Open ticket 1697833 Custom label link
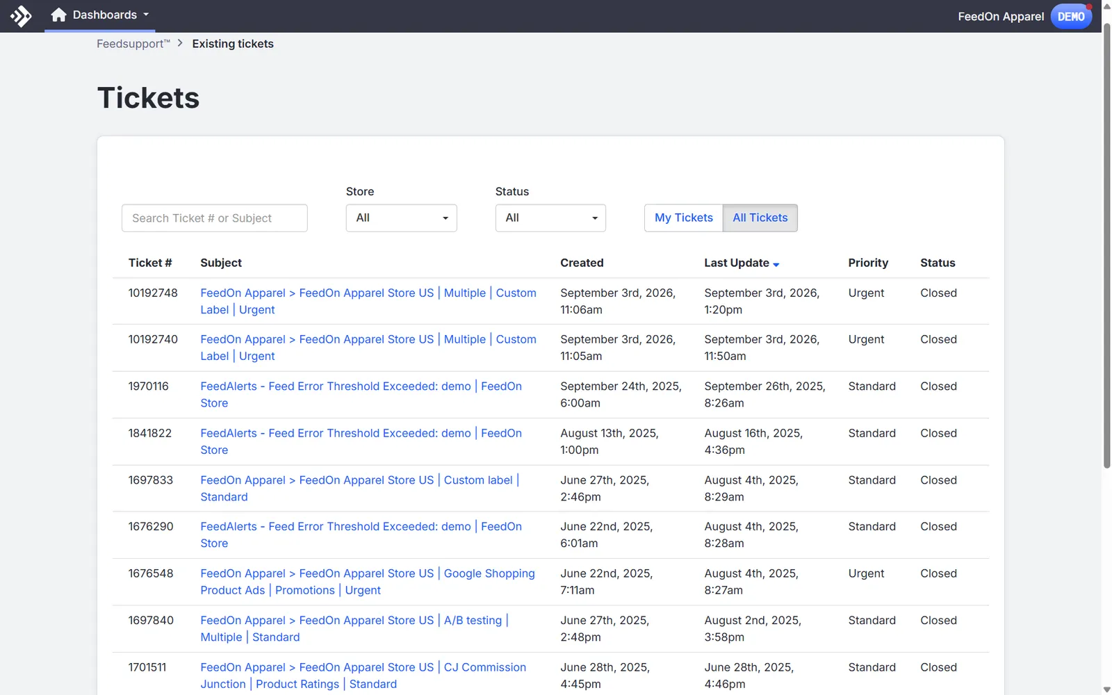Screen dimensions: 1112x695 pos(359,489)
